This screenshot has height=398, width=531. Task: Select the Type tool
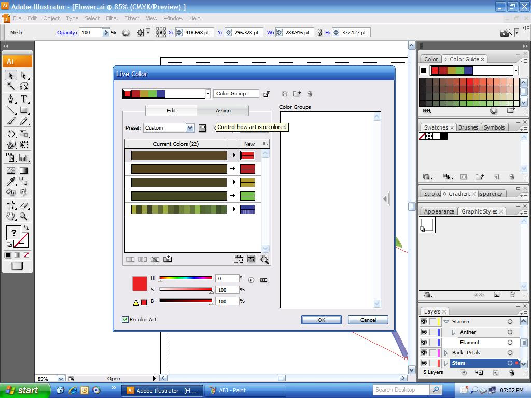(23, 99)
